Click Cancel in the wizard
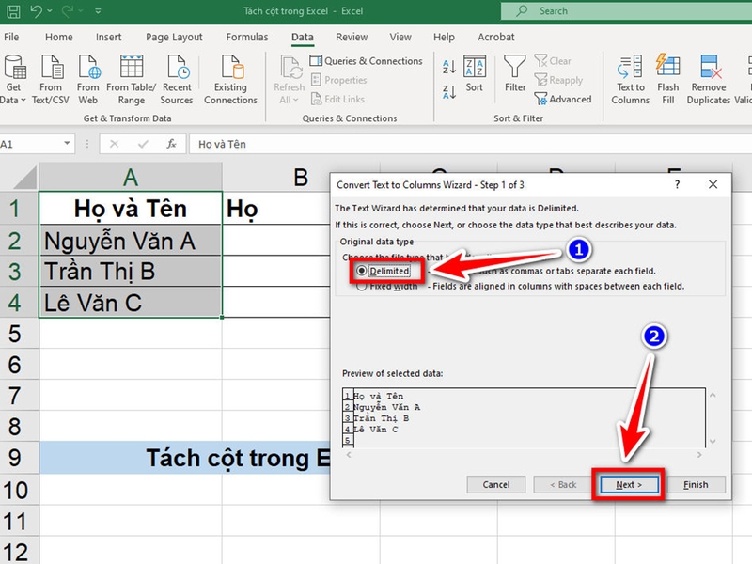 pyautogui.click(x=496, y=485)
